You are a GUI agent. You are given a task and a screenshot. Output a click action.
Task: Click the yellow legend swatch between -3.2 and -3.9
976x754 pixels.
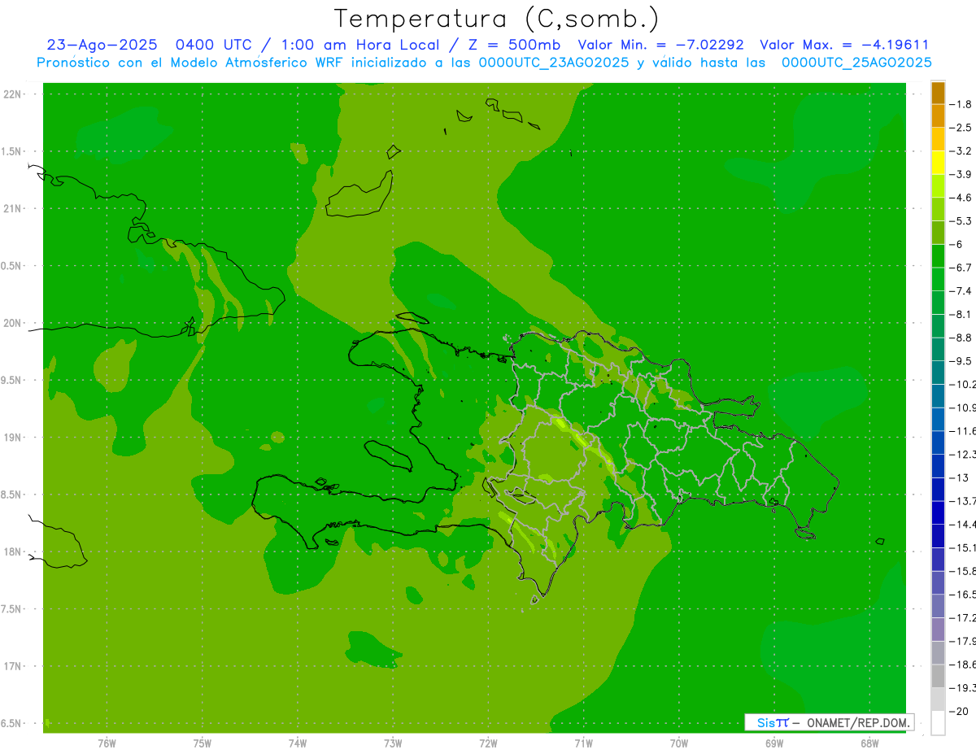(x=938, y=162)
